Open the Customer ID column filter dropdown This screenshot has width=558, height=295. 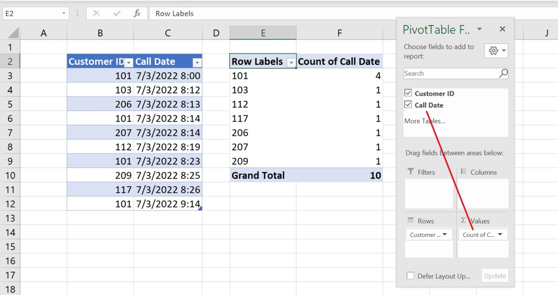tap(129, 62)
